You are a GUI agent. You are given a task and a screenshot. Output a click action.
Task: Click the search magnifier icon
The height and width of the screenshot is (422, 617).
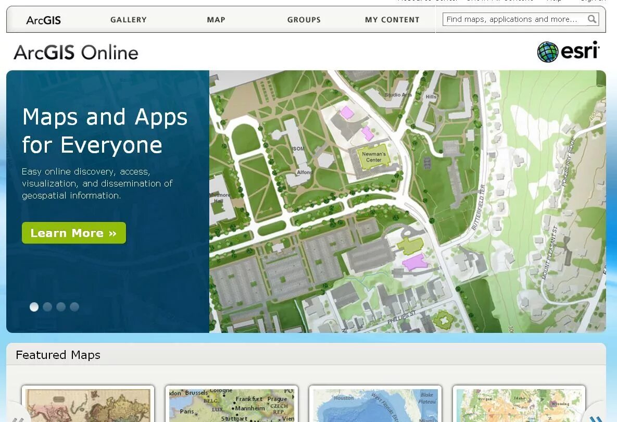click(592, 19)
